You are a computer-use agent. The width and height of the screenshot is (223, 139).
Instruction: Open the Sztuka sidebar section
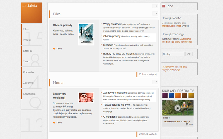[x=27, y=51]
